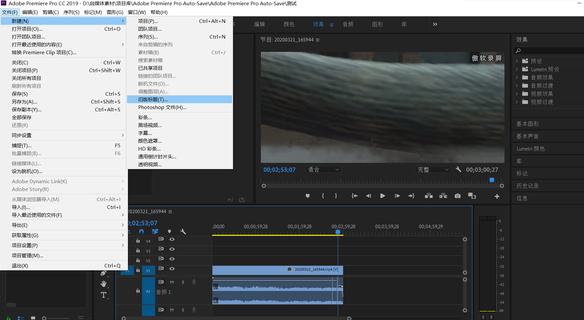
Task: Open the 导出(E) submenu
Action: coord(63,225)
